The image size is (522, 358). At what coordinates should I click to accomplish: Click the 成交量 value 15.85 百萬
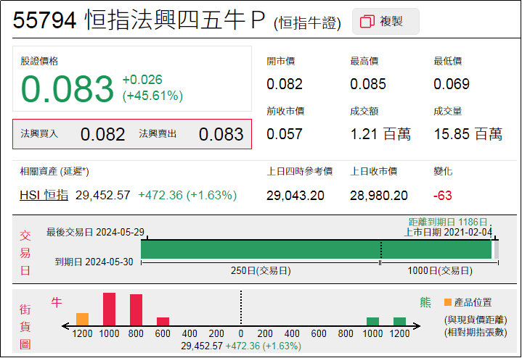point(468,134)
